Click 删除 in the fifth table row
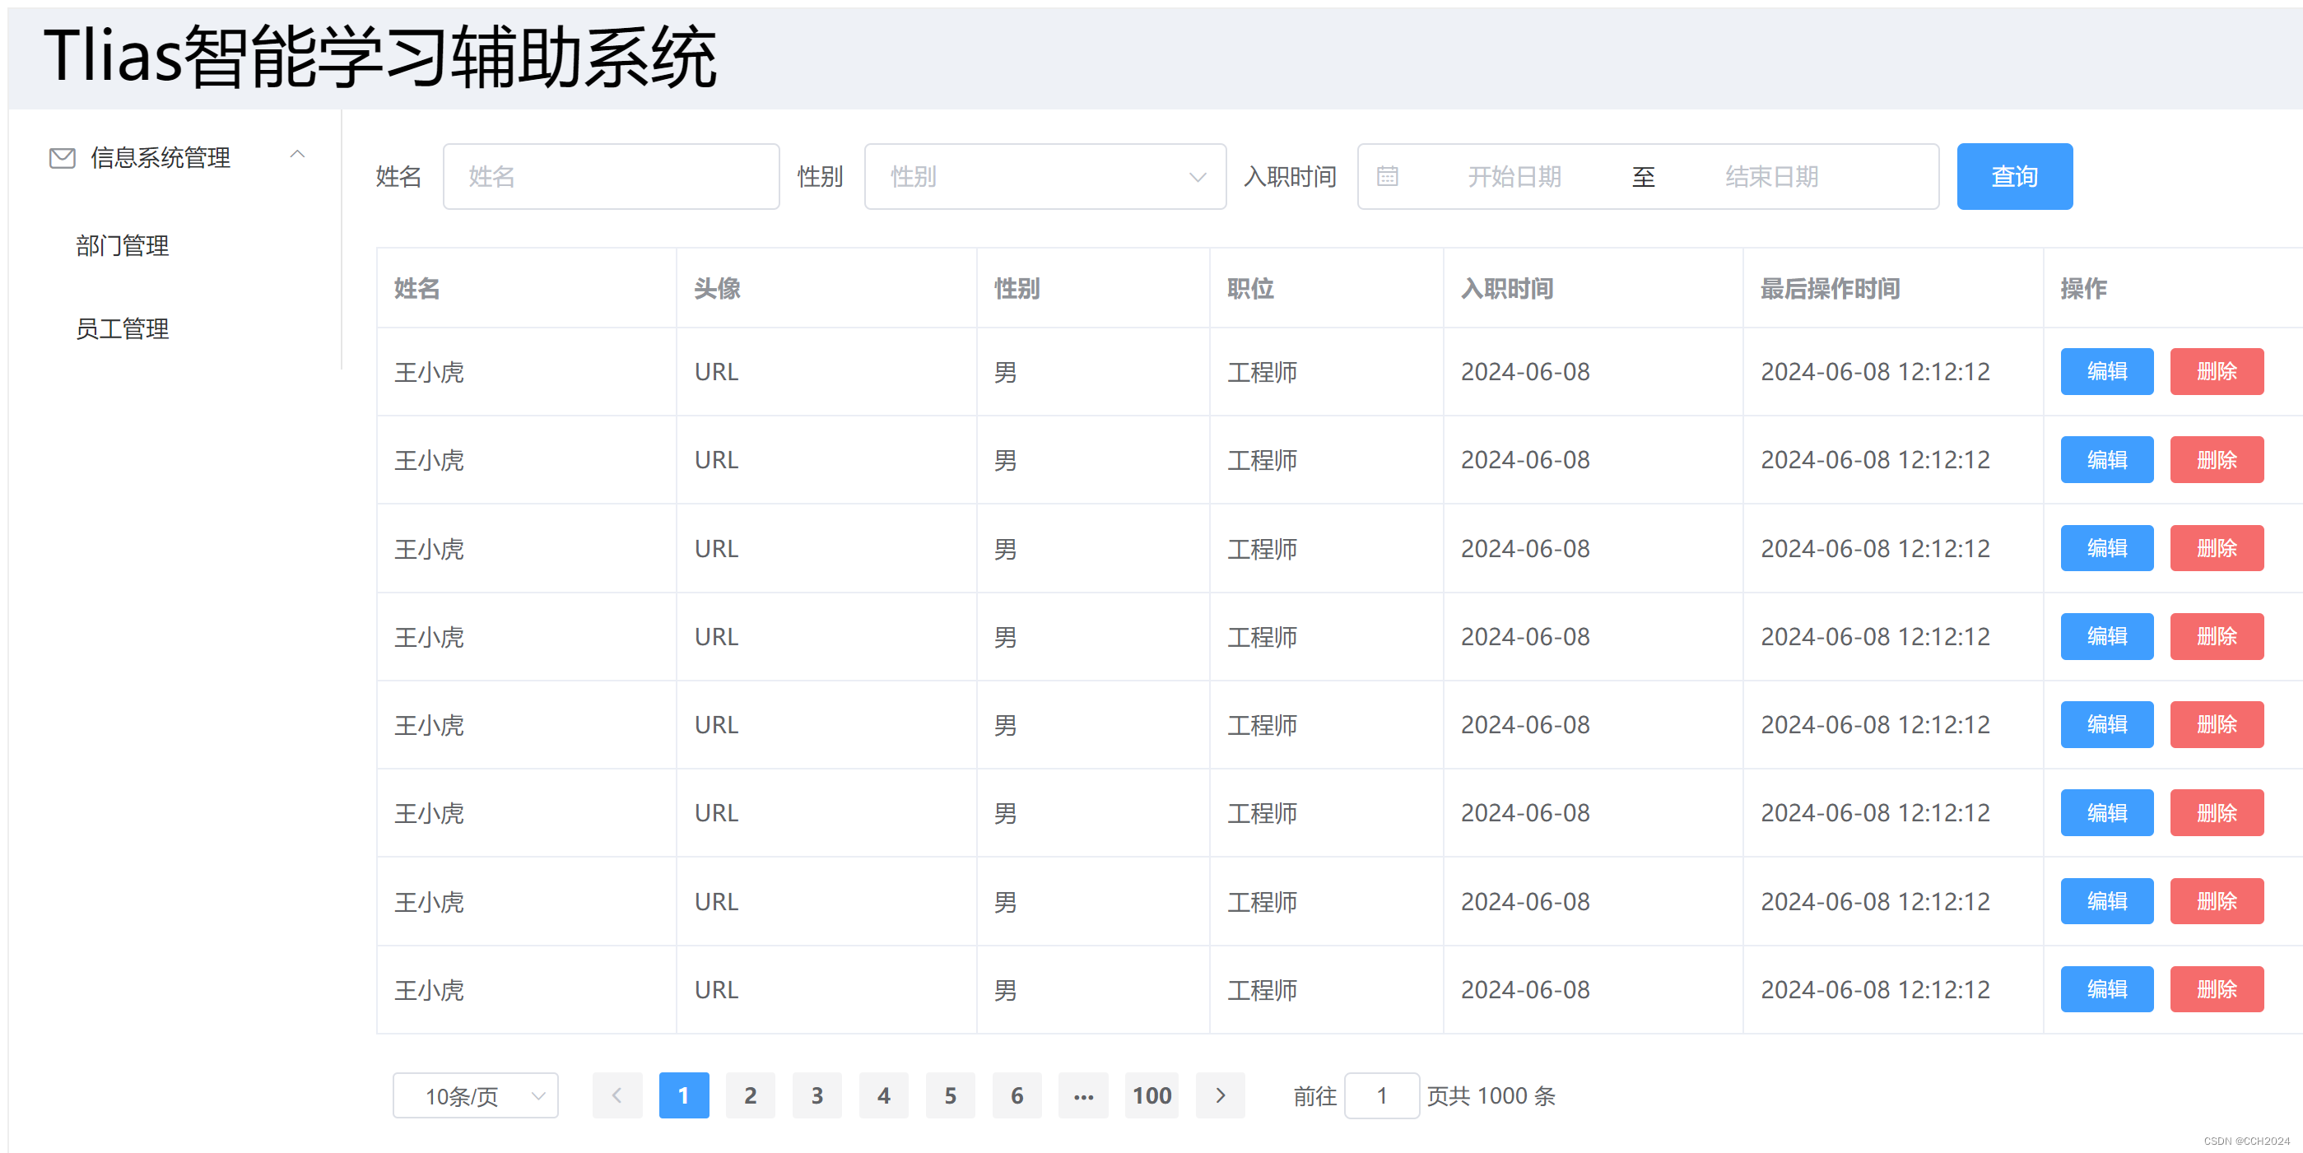The height and width of the screenshot is (1153, 2303). pyautogui.click(x=2217, y=724)
